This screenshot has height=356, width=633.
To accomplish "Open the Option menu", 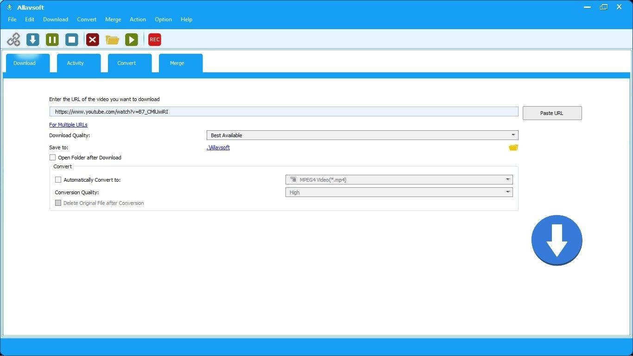I will click(x=163, y=19).
